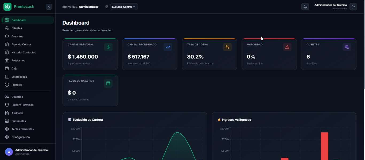Click the store icon beside Sucursal Central

coord(107,7)
